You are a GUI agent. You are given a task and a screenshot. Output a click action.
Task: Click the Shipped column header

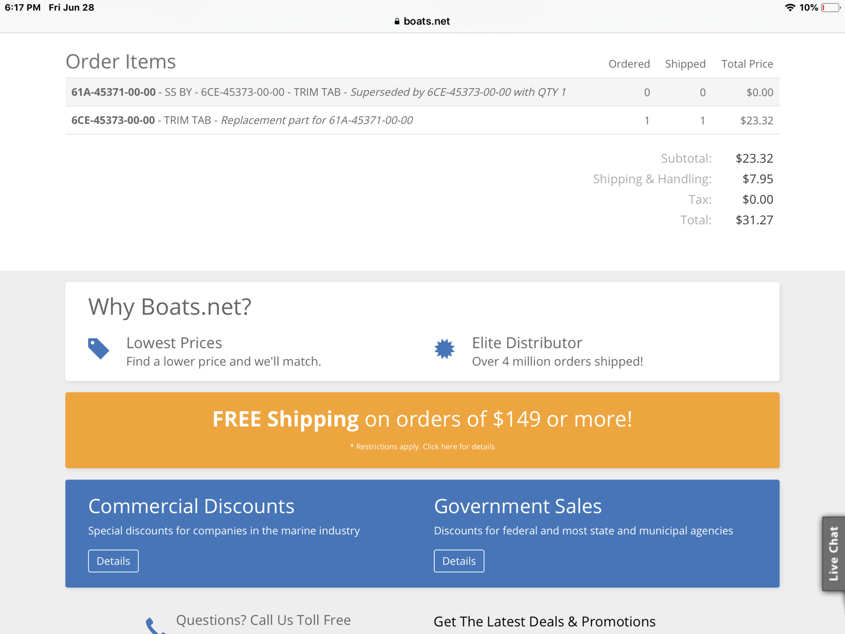(685, 64)
